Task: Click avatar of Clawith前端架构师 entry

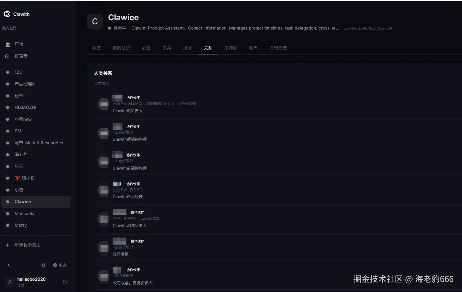Action: point(104,162)
